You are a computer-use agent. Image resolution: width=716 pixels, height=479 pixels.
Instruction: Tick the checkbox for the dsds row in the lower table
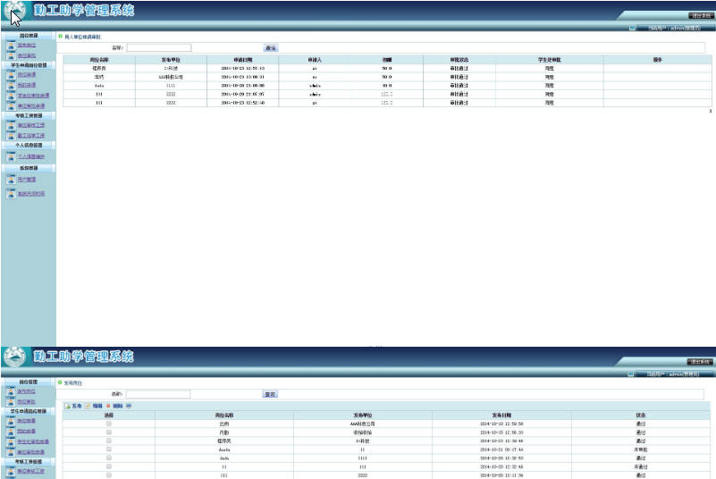[x=109, y=458]
